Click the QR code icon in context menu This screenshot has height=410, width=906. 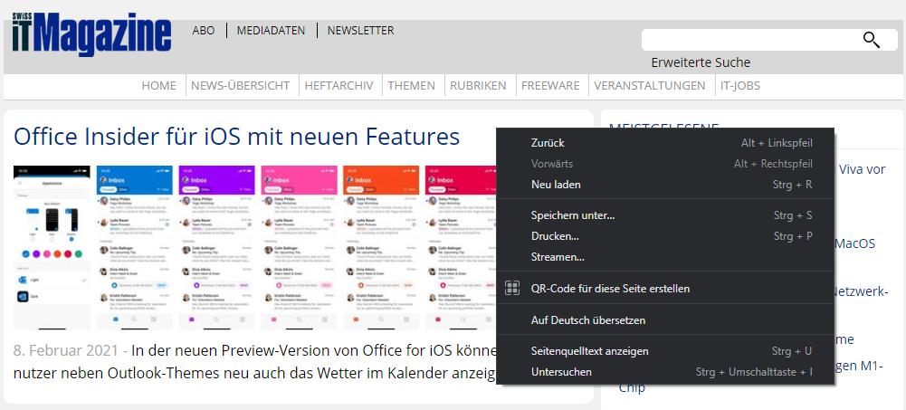pyautogui.click(x=512, y=288)
